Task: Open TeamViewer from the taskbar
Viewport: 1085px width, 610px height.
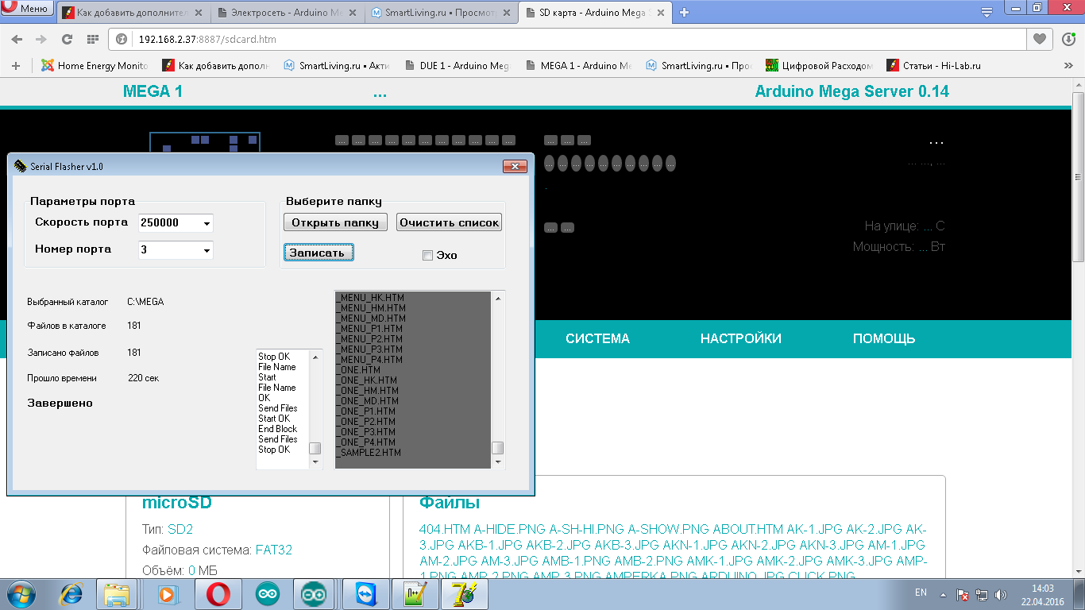Action: point(368,593)
